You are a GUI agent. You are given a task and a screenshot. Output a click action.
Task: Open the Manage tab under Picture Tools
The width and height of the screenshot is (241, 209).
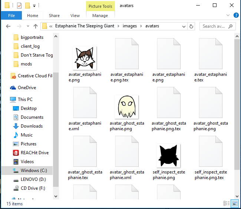[x=100, y=16]
